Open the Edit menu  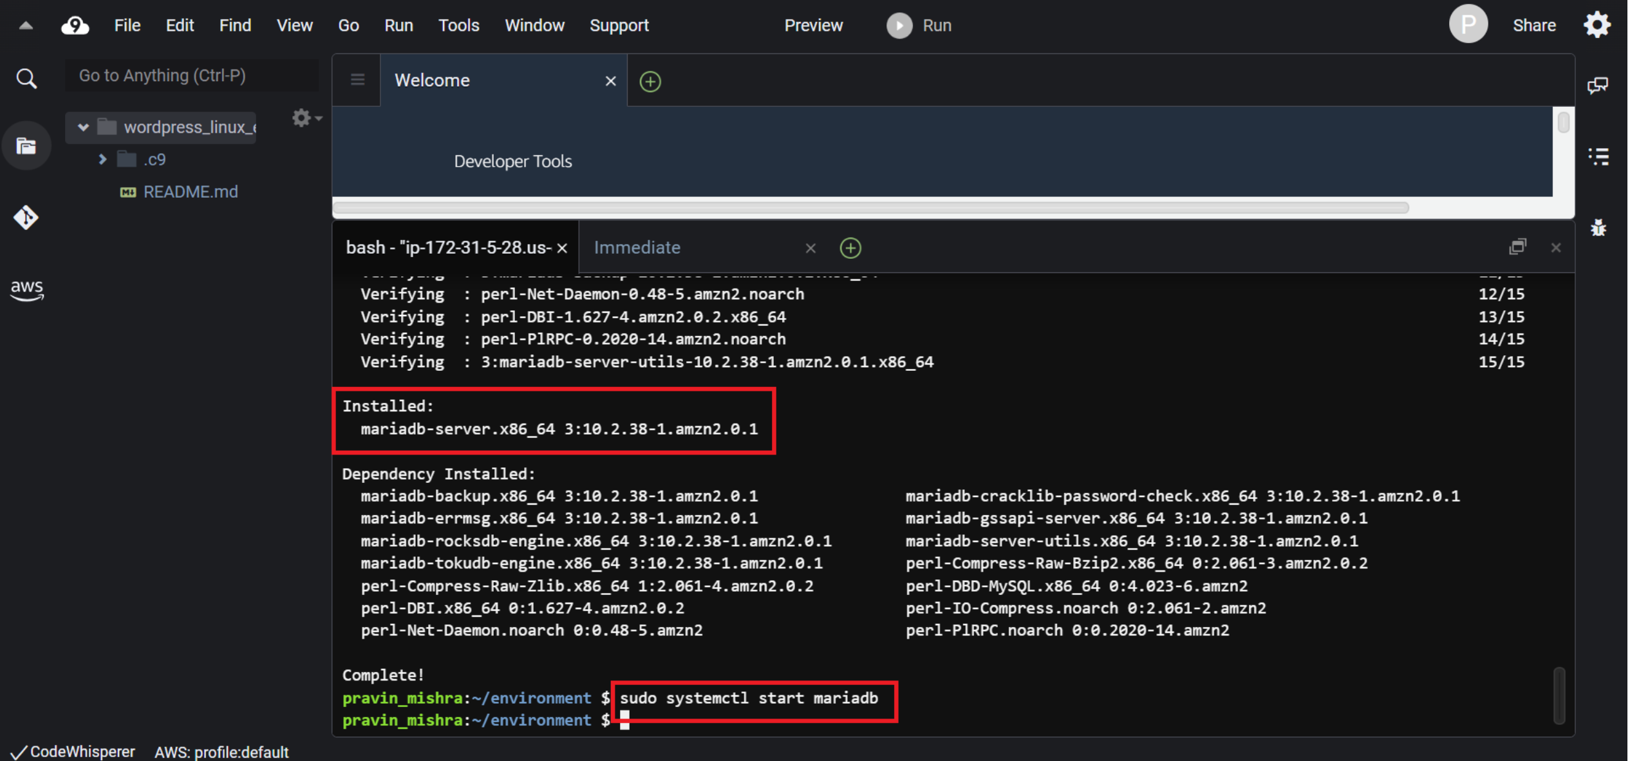tap(180, 25)
